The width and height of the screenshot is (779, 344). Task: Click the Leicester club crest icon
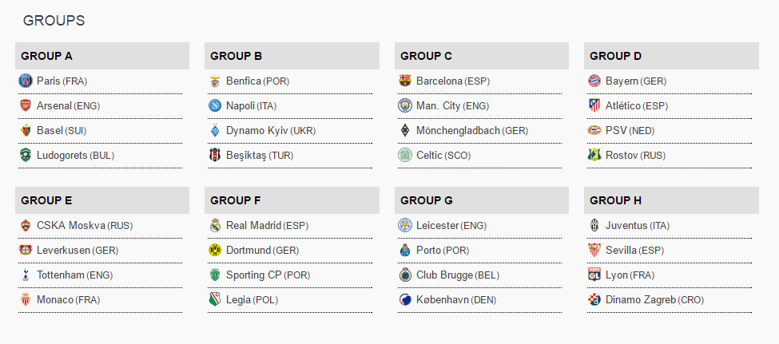[x=405, y=225]
